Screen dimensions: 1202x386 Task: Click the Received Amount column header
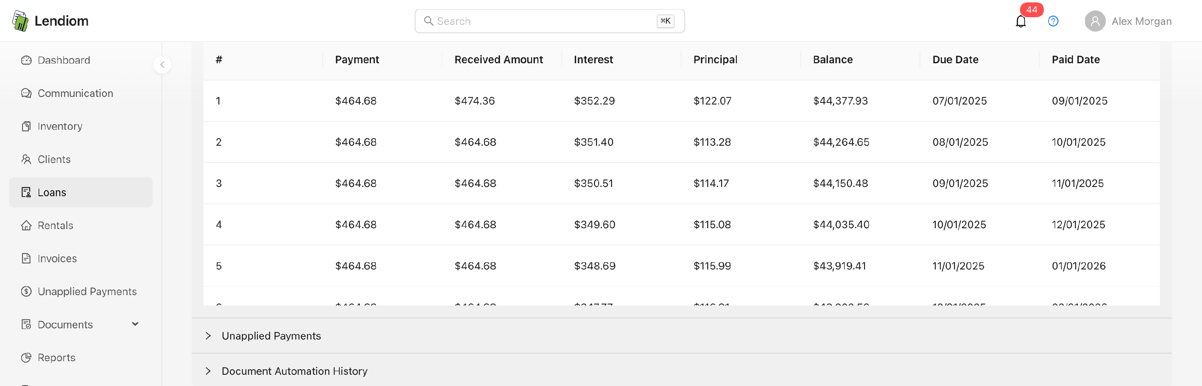point(498,60)
